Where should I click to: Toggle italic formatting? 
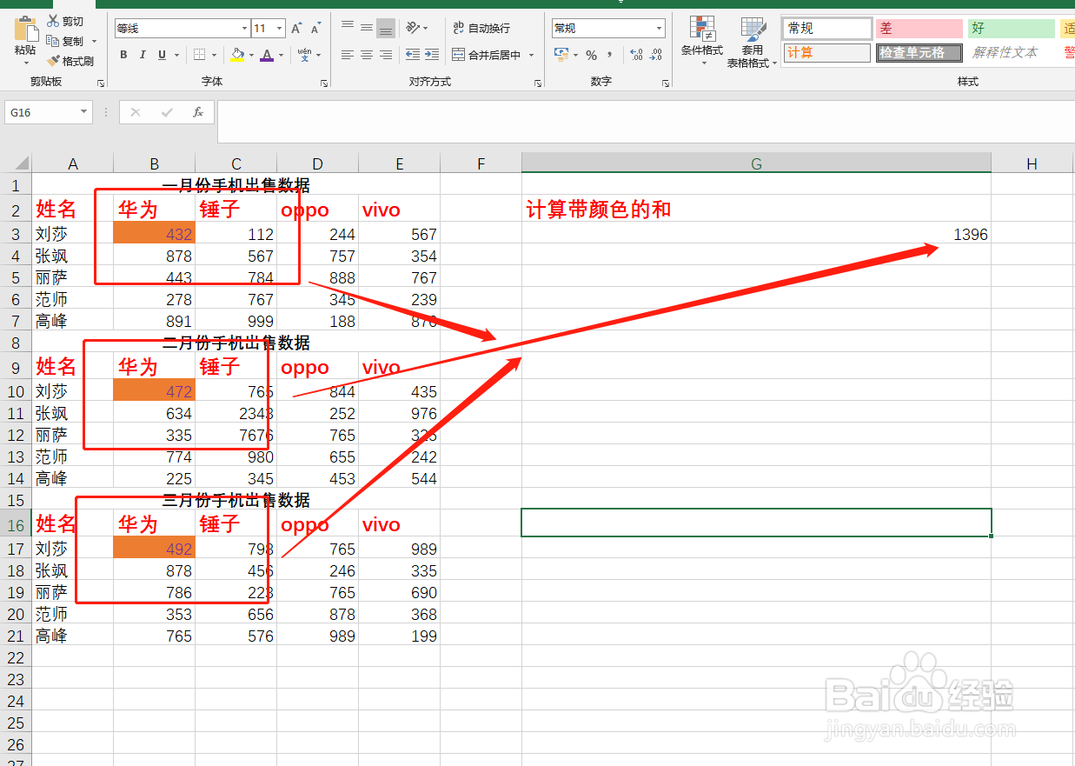coord(143,55)
